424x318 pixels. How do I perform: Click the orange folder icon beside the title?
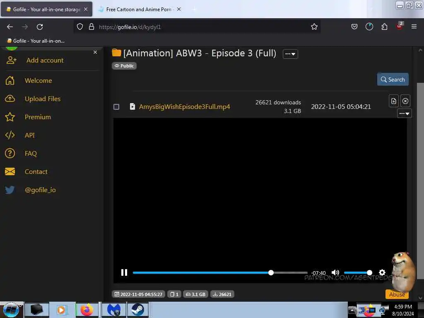coord(116,53)
